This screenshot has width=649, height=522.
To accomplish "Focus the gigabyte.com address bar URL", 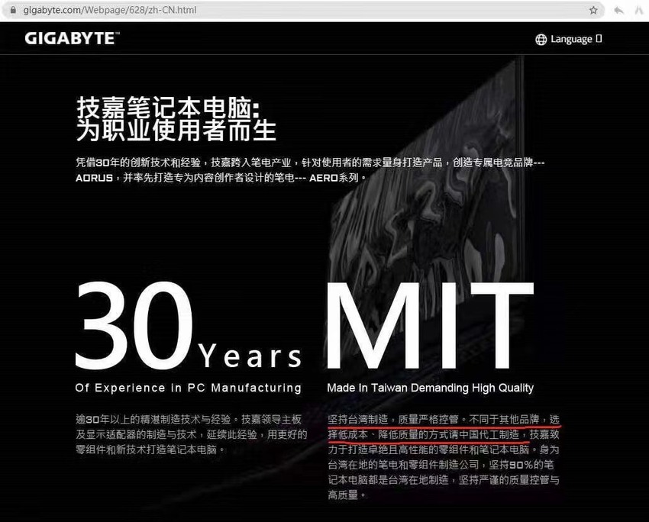I will (x=110, y=10).
